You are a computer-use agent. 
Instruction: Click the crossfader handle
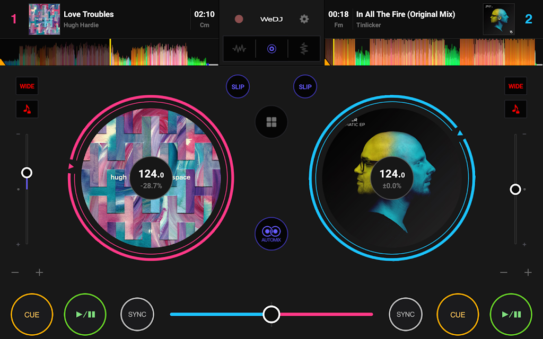coord(271,314)
